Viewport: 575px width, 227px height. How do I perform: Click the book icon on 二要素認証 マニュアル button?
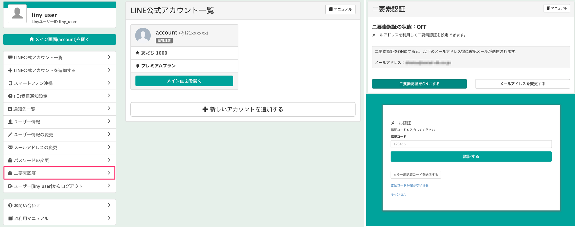click(x=548, y=8)
